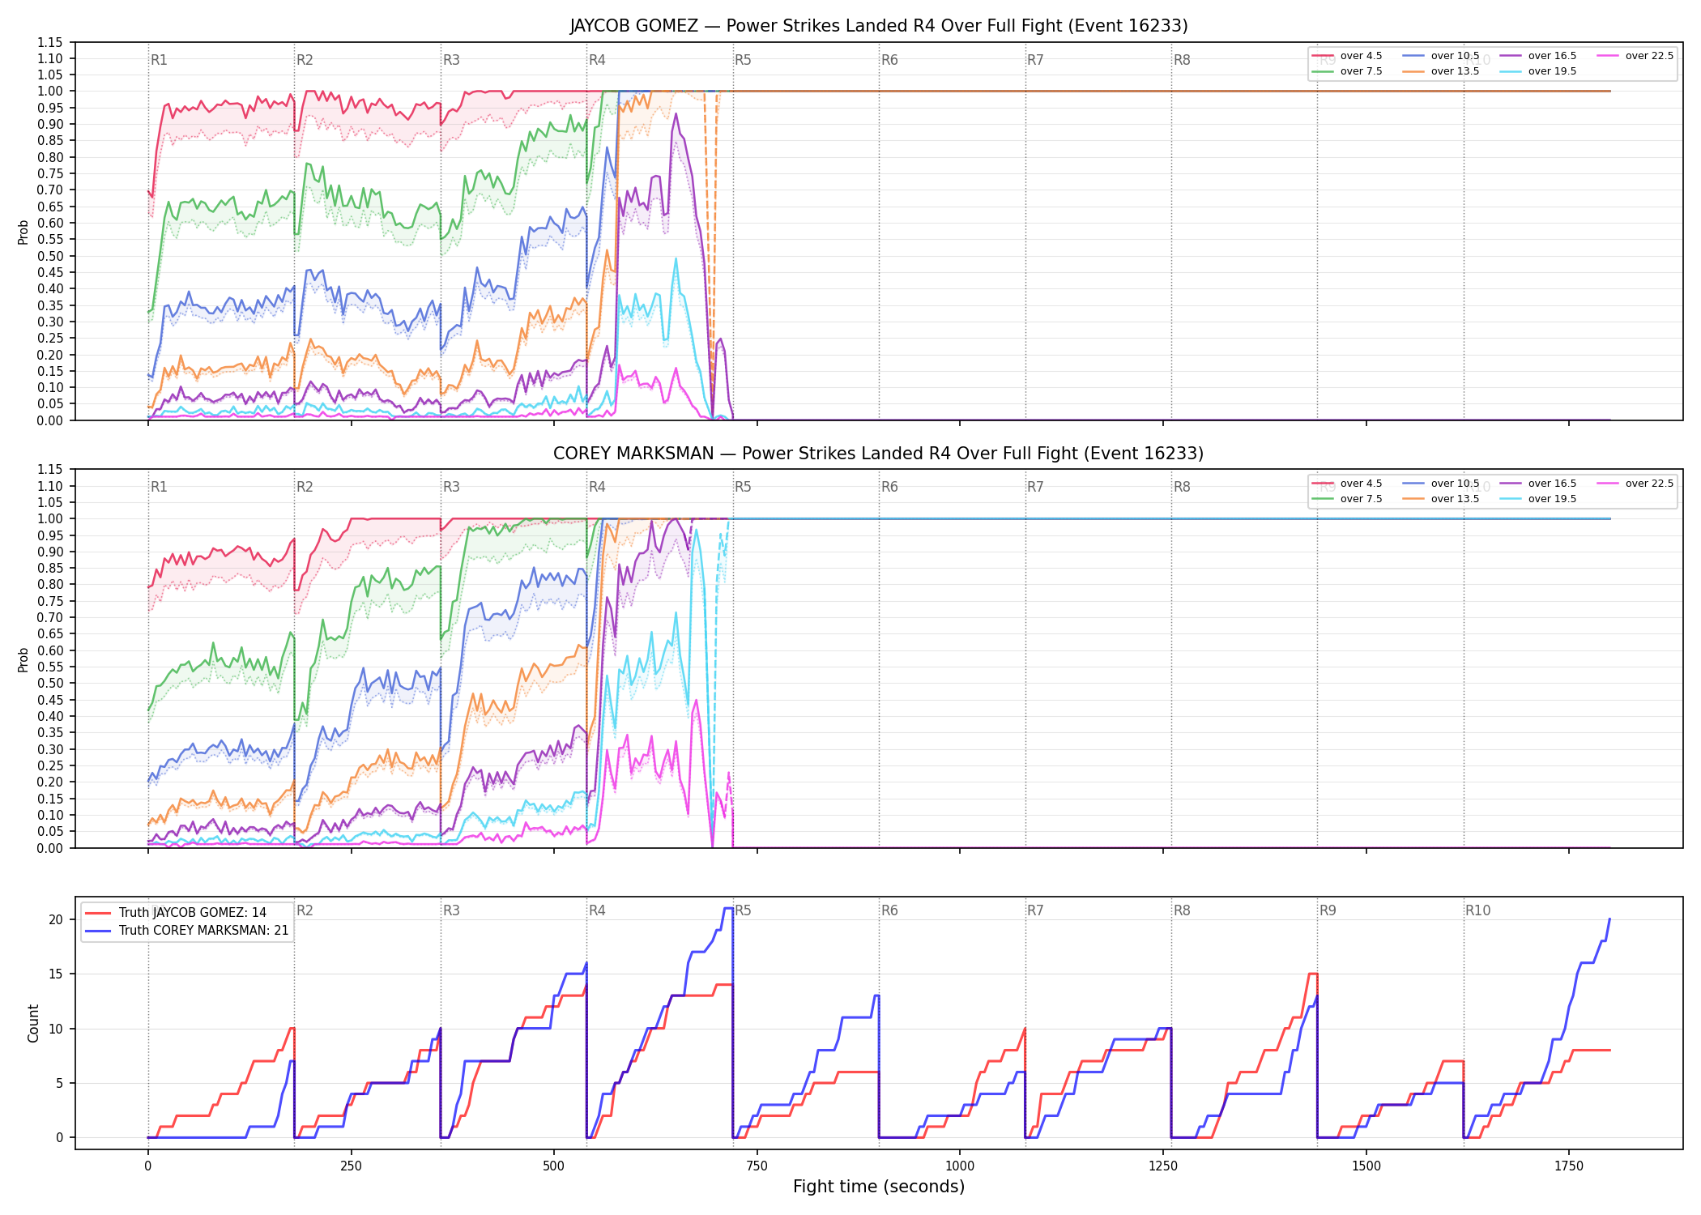This screenshot has height=1215, width=1701.
Task: Click 'Truth JAYCOB GOMEZ: 14' legend label
Action: click(x=193, y=913)
